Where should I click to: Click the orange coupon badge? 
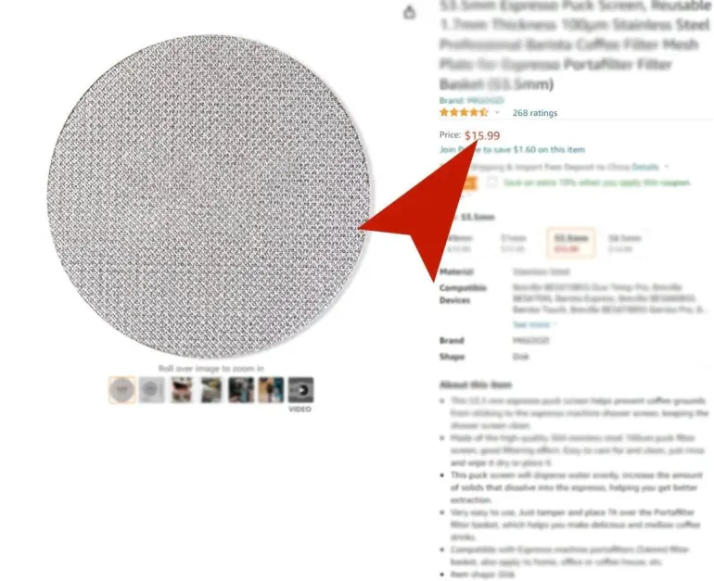pyautogui.click(x=469, y=183)
